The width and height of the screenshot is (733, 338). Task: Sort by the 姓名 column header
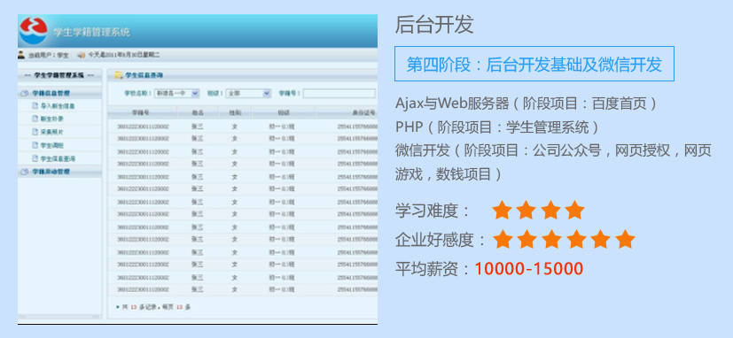tap(198, 112)
